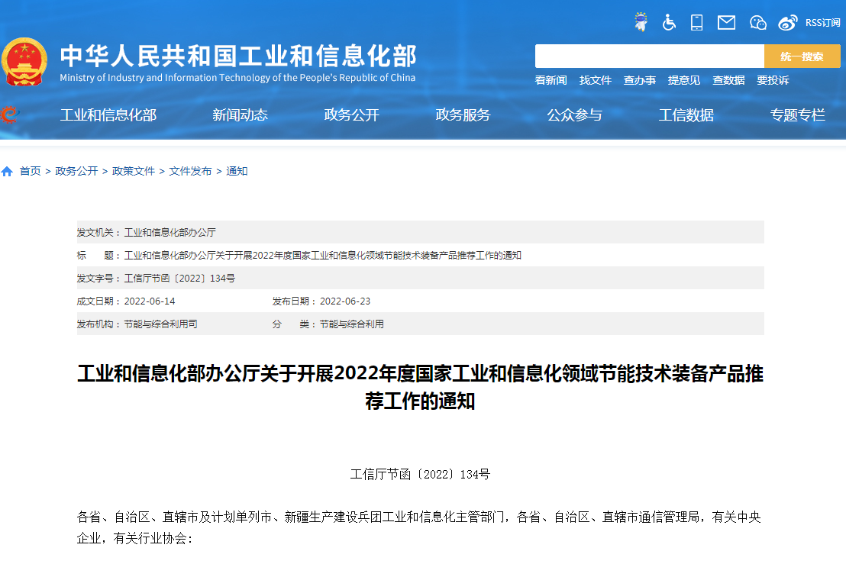Open the 新闻动态 menu
Viewport: 846px width, 564px height.
239,115
